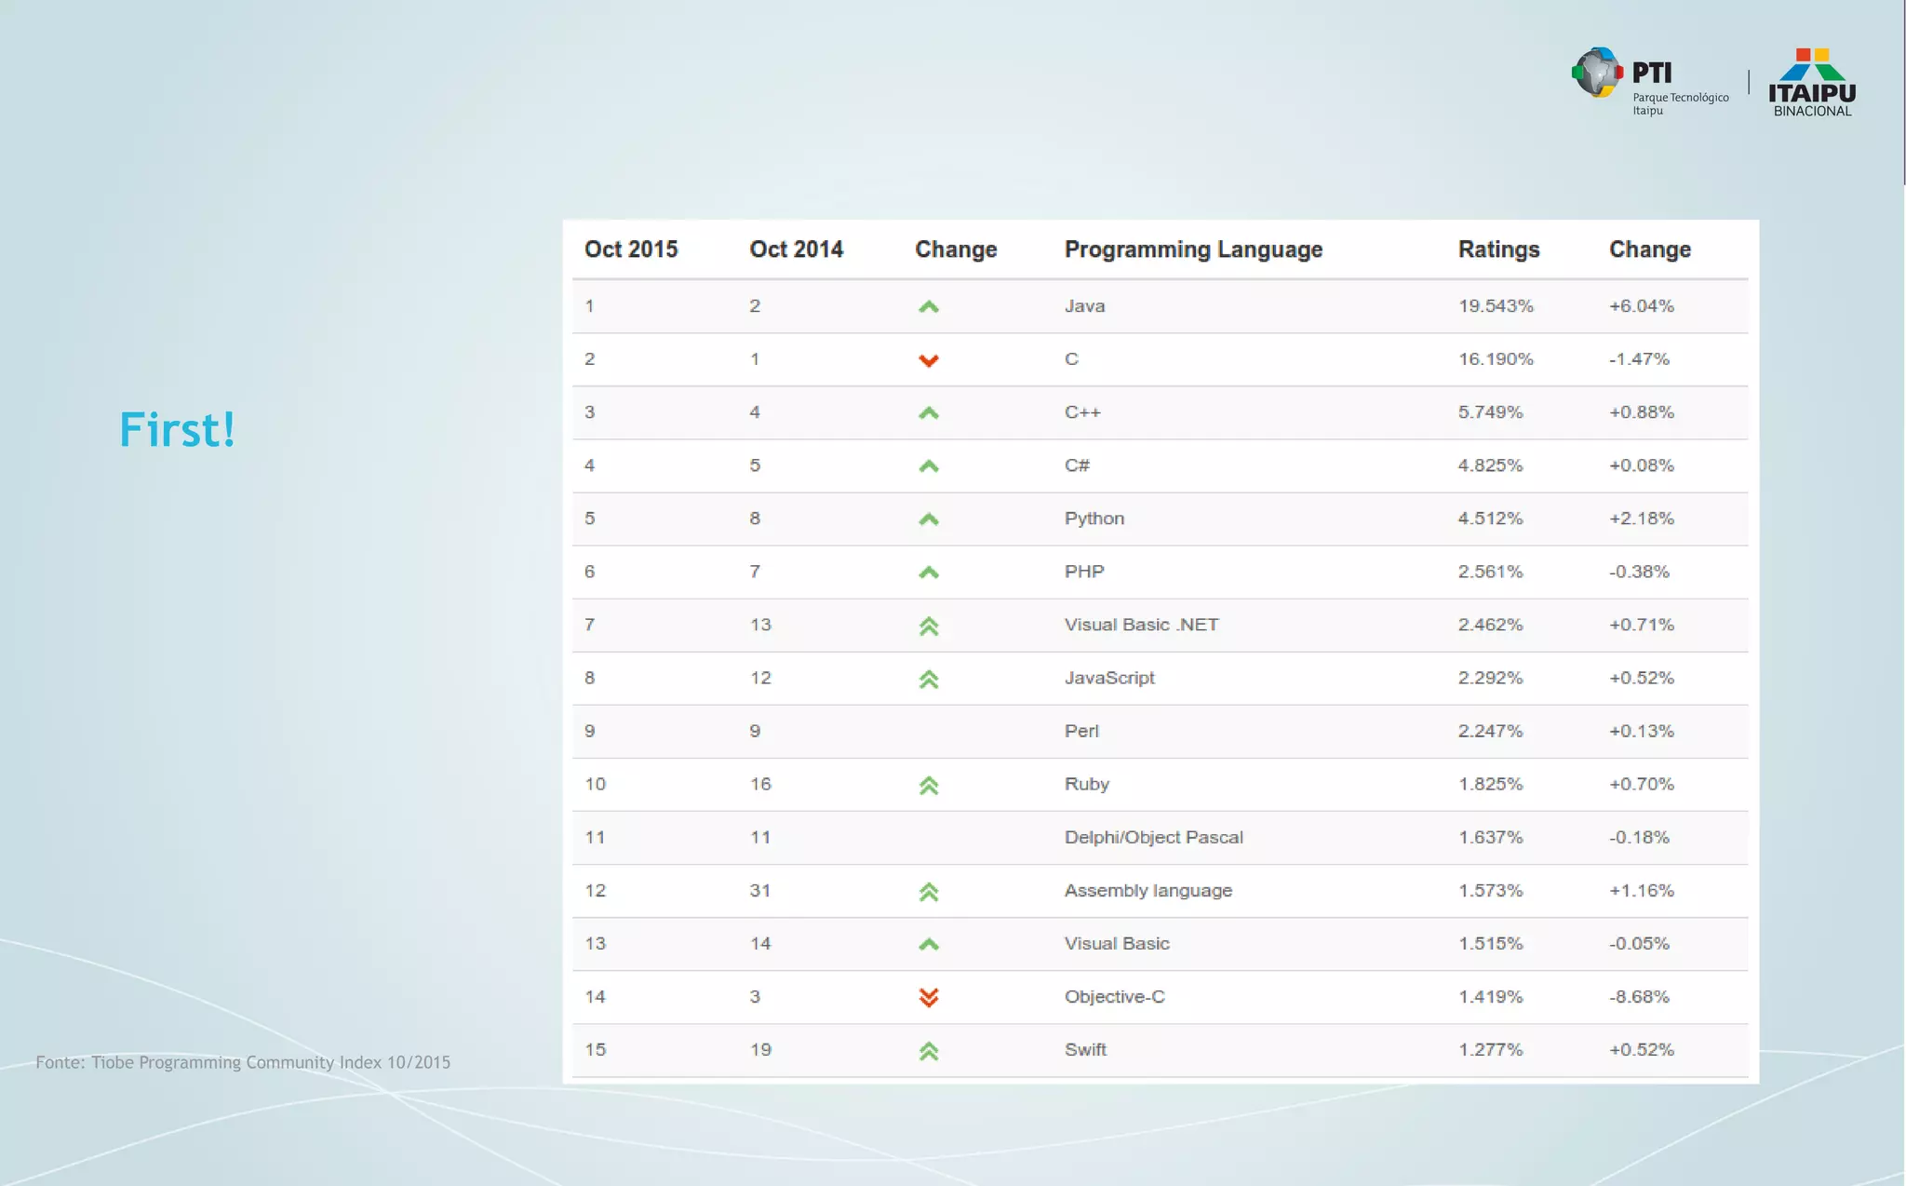Click the up arrow in Visual Basic row
The height and width of the screenshot is (1186, 1906).
coord(928,944)
